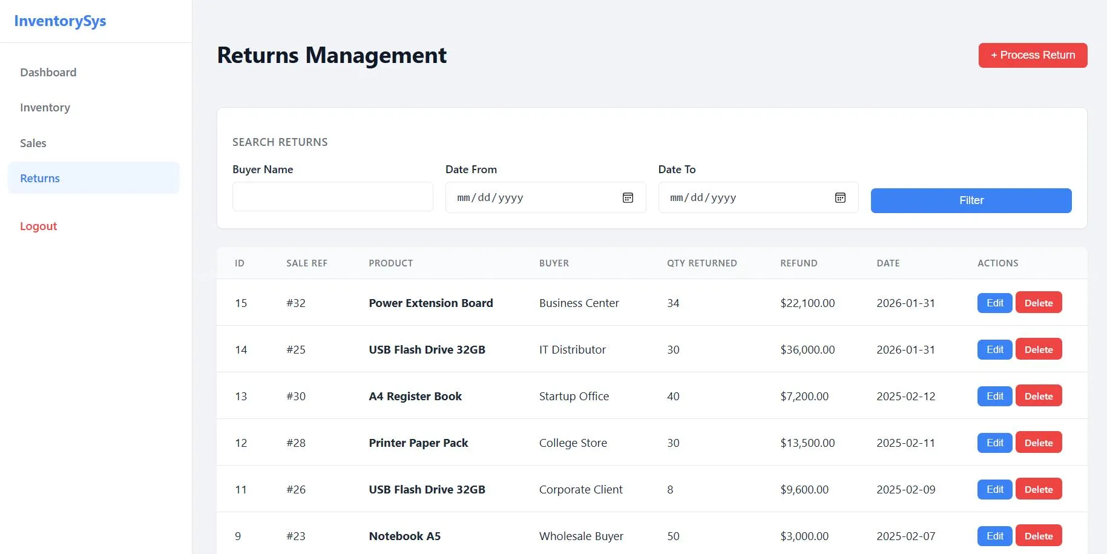Click the Process Return button
This screenshot has width=1107, height=554.
click(1033, 55)
